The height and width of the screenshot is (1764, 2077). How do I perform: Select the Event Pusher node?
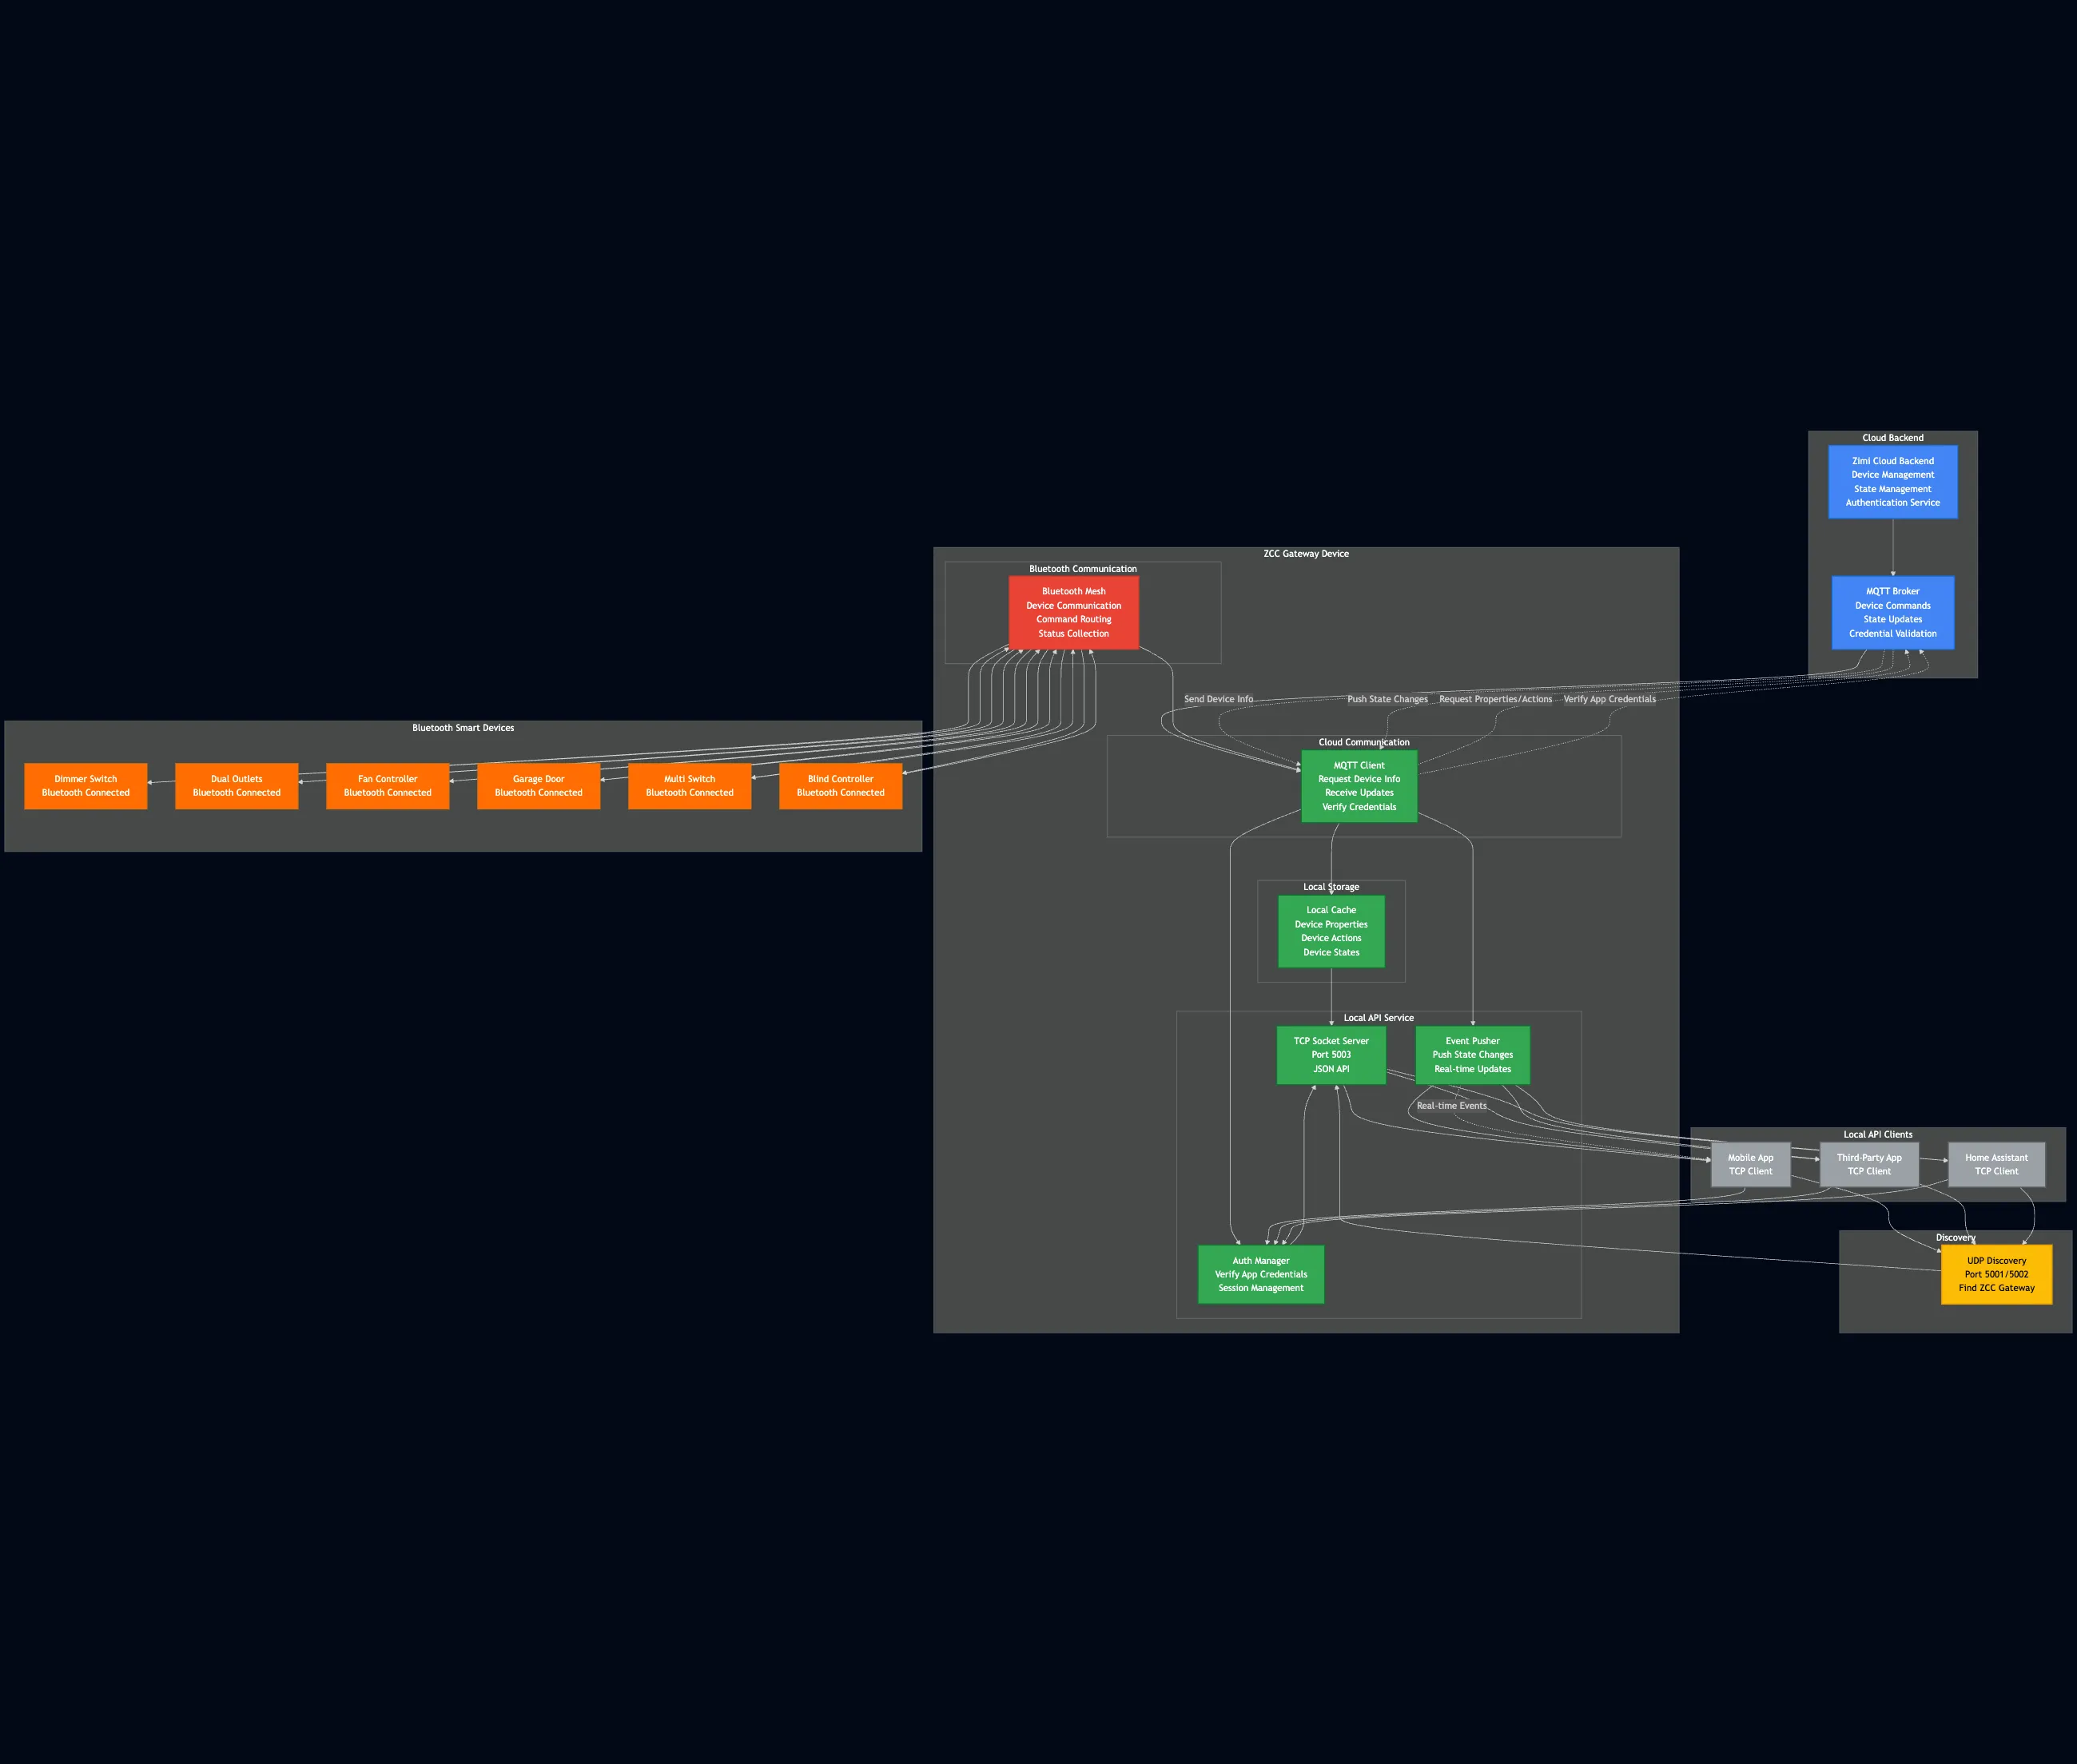[x=1472, y=1054]
